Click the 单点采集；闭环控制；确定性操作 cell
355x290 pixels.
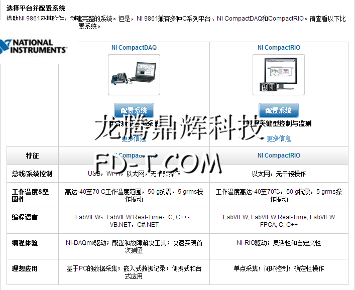[x=279, y=272]
